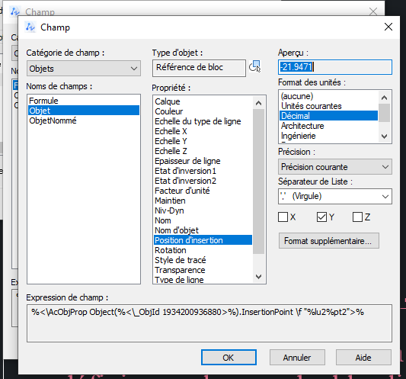Click OK to confirm the field
406x379 pixels.
[229, 358]
